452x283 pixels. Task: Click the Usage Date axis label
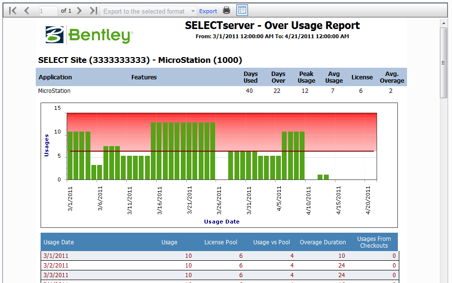[x=222, y=222]
